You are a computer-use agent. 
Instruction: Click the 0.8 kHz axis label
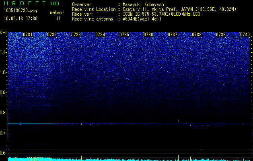click(x=4, y=113)
